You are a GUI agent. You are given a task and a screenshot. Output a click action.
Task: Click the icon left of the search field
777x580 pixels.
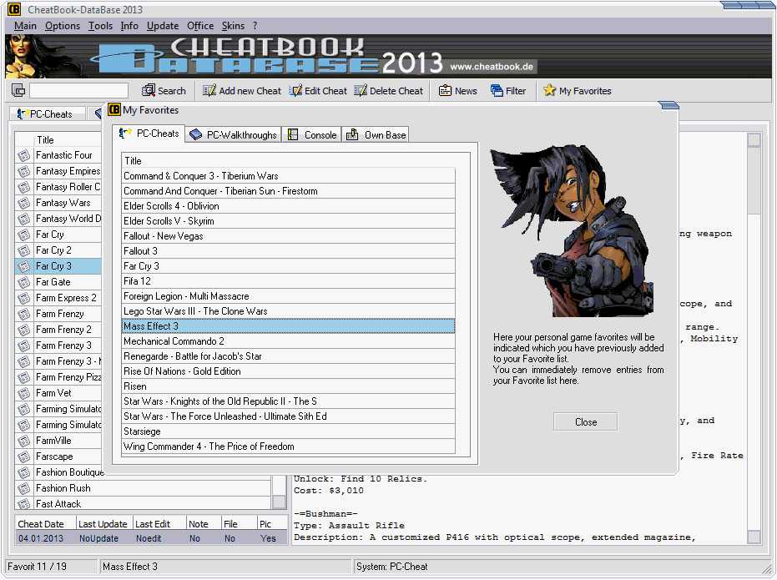pyautogui.click(x=18, y=91)
